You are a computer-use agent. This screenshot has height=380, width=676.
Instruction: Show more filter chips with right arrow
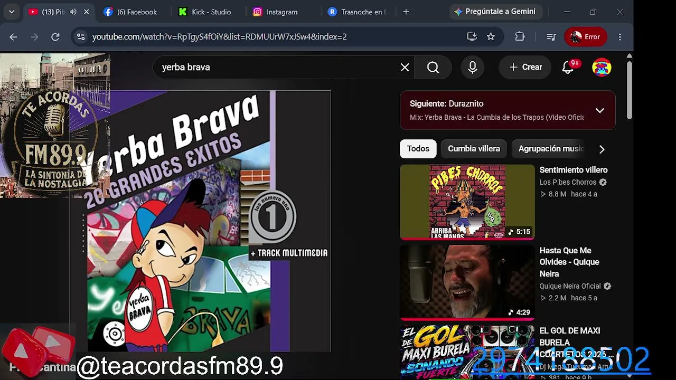point(602,149)
